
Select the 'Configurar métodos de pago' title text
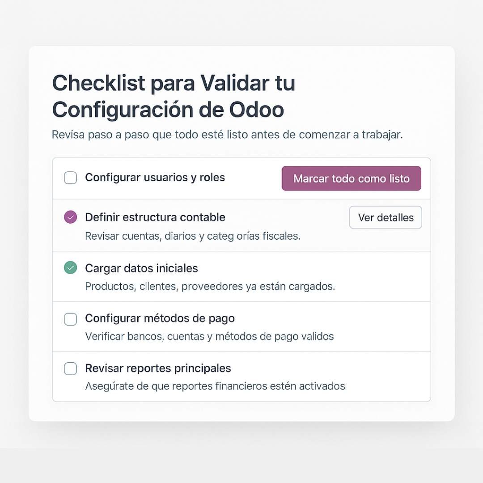(x=160, y=318)
